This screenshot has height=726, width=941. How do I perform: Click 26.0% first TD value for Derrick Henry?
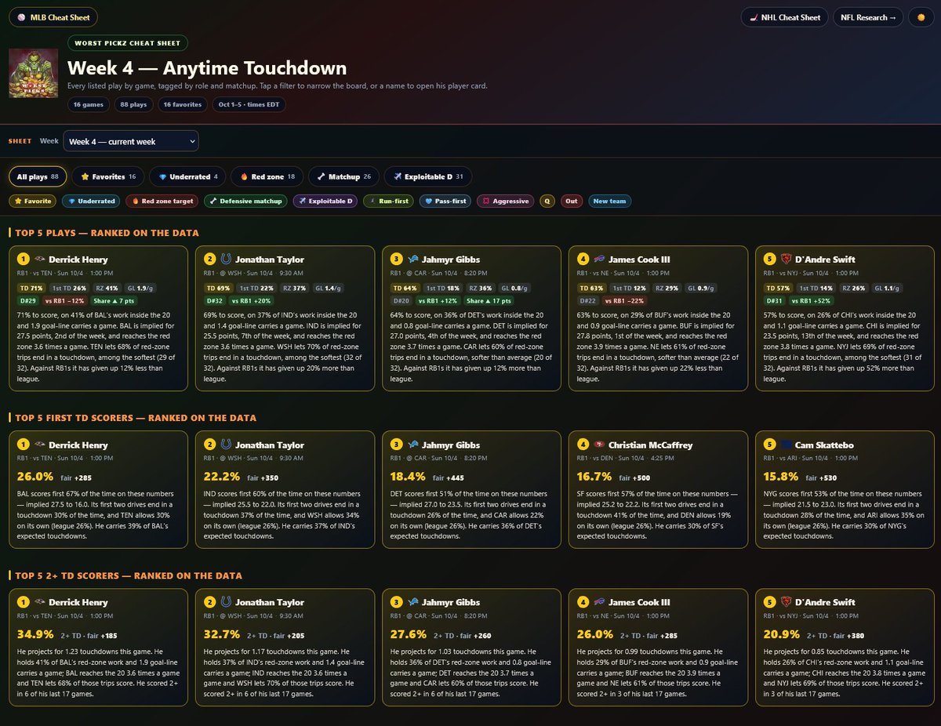point(35,476)
